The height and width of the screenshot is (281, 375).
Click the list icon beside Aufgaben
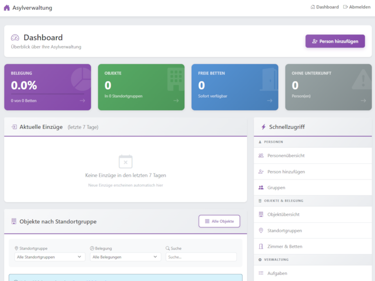pos(261,273)
